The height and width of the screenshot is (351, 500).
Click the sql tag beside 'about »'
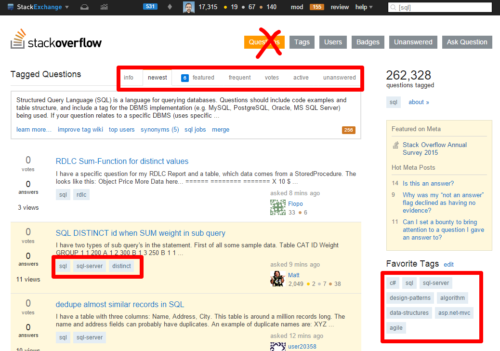(x=394, y=102)
